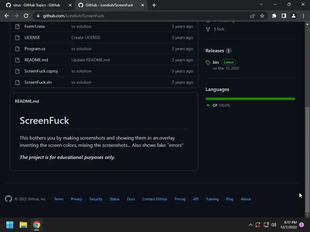The image size is (310, 232).
Task: Click the C# 100.0% language entry
Action: click(221, 105)
